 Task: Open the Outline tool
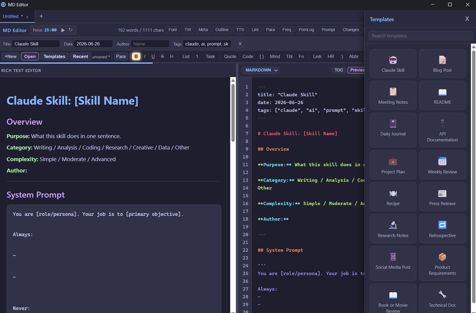(222, 30)
